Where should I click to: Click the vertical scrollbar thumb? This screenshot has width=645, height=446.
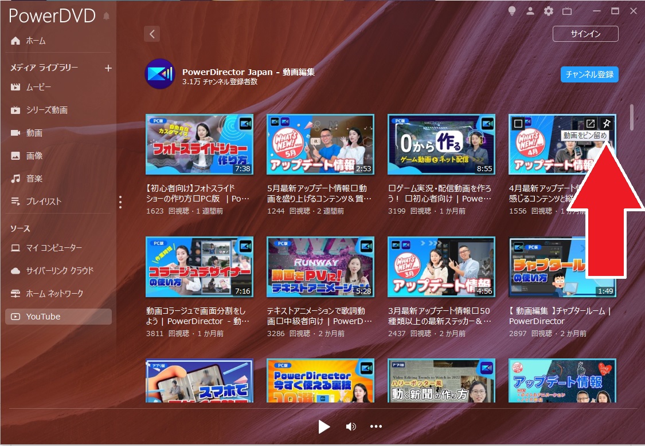[631, 117]
